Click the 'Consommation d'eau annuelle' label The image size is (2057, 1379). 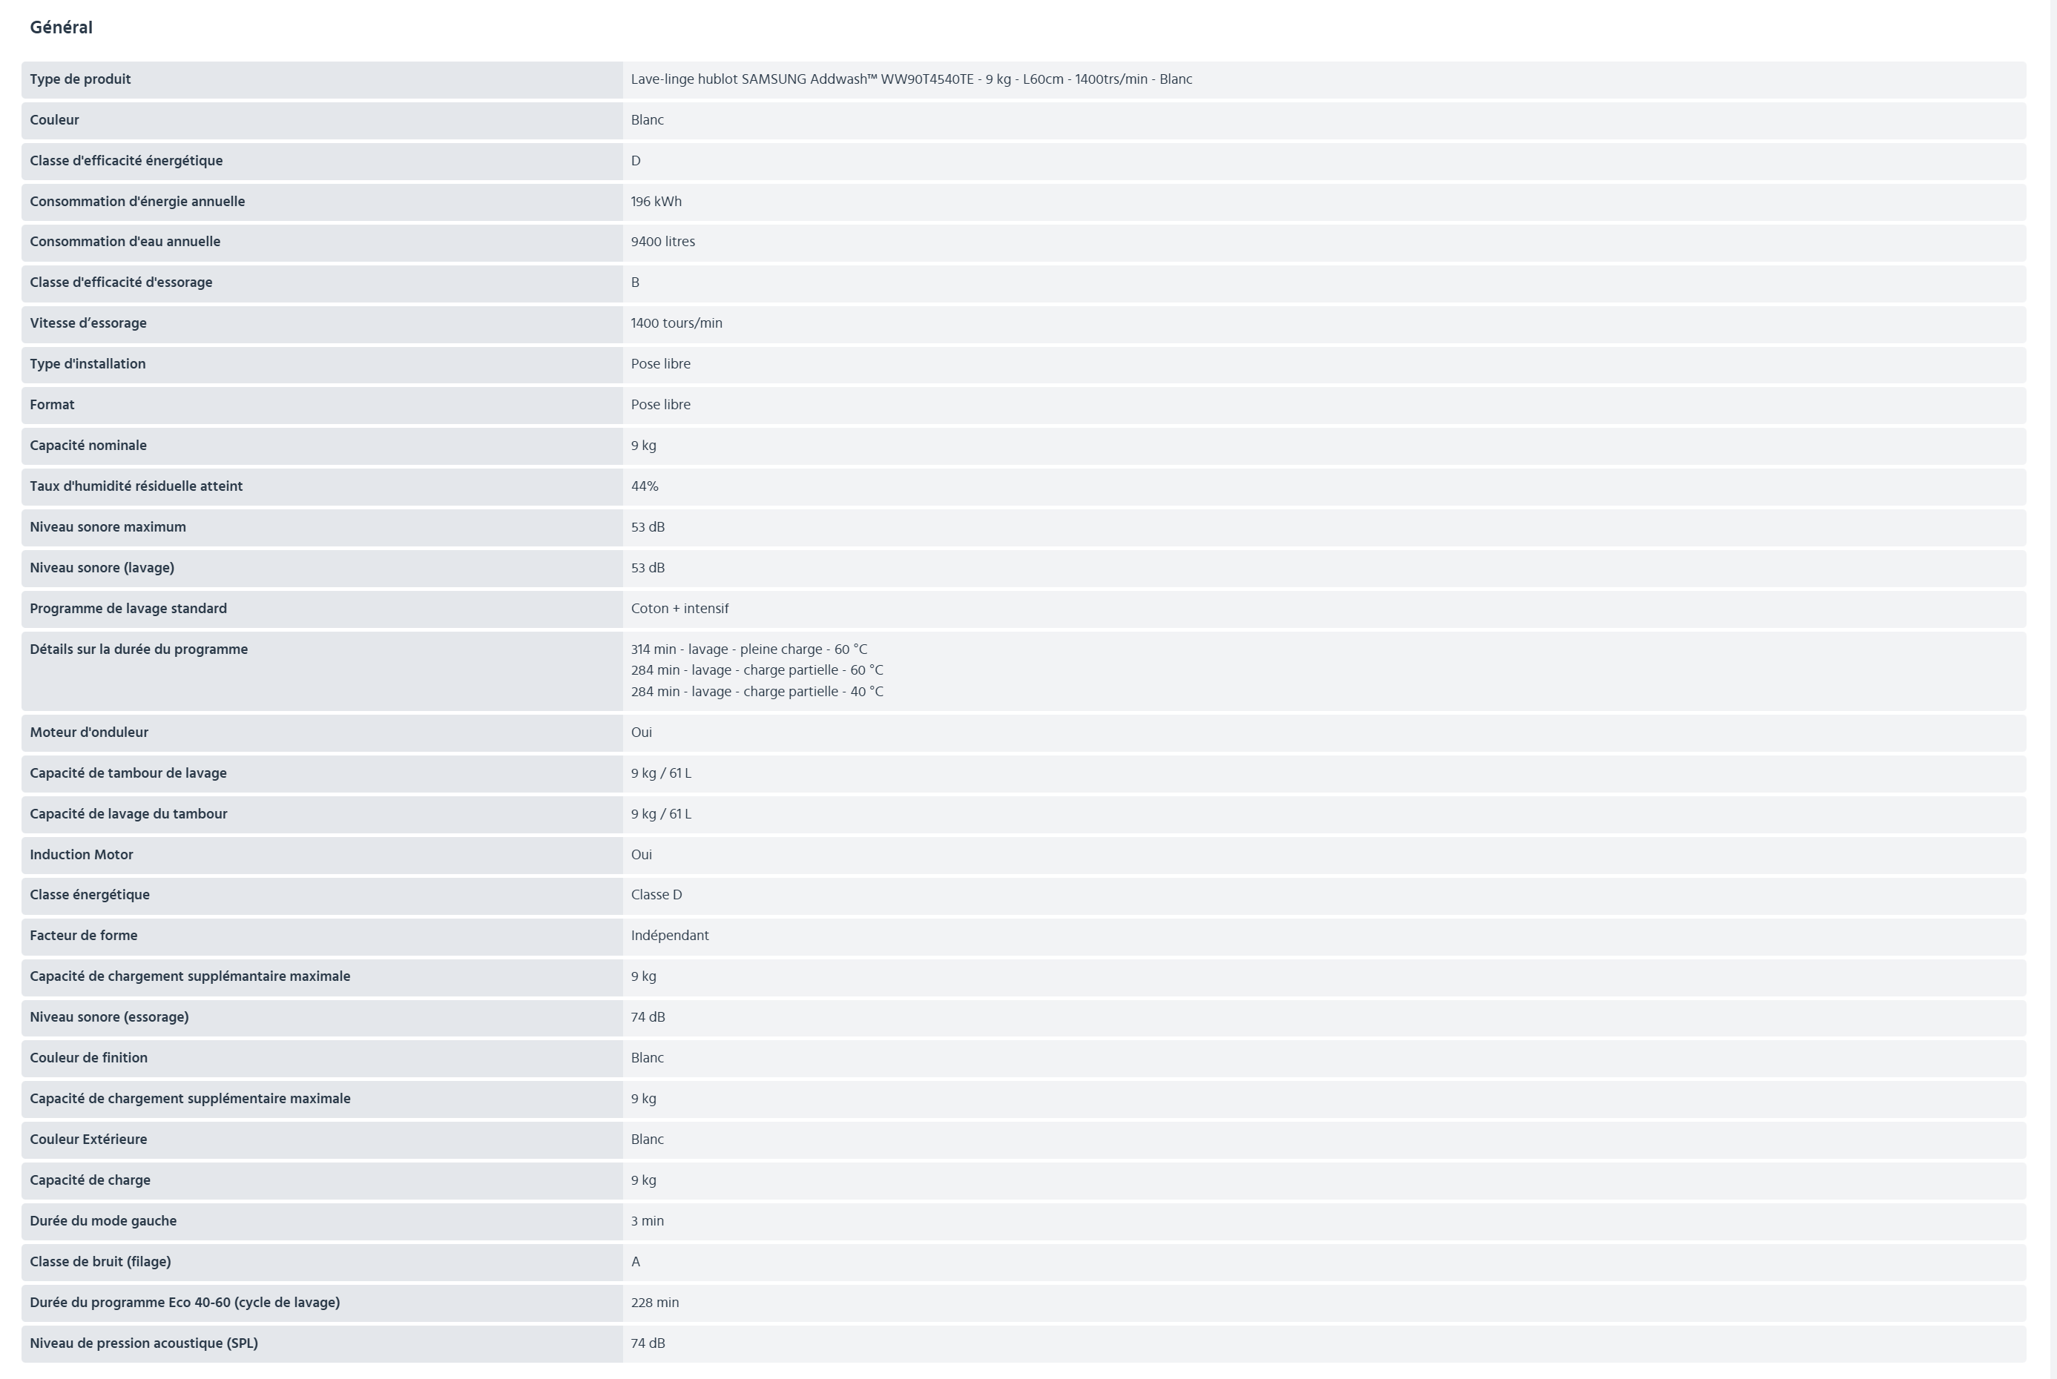(125, 242)
